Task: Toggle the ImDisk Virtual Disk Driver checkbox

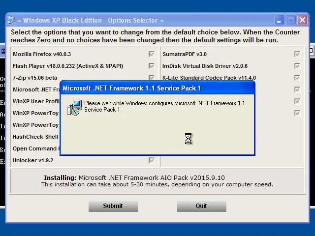Action: [x=297, y=66]
